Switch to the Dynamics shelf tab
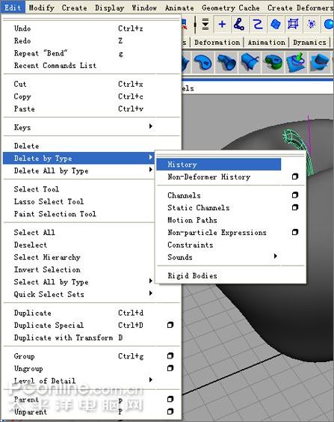 coord(309,43)
